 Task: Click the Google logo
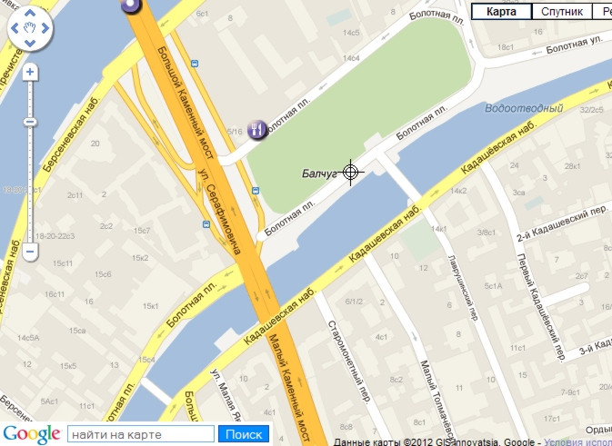[32, 434]
